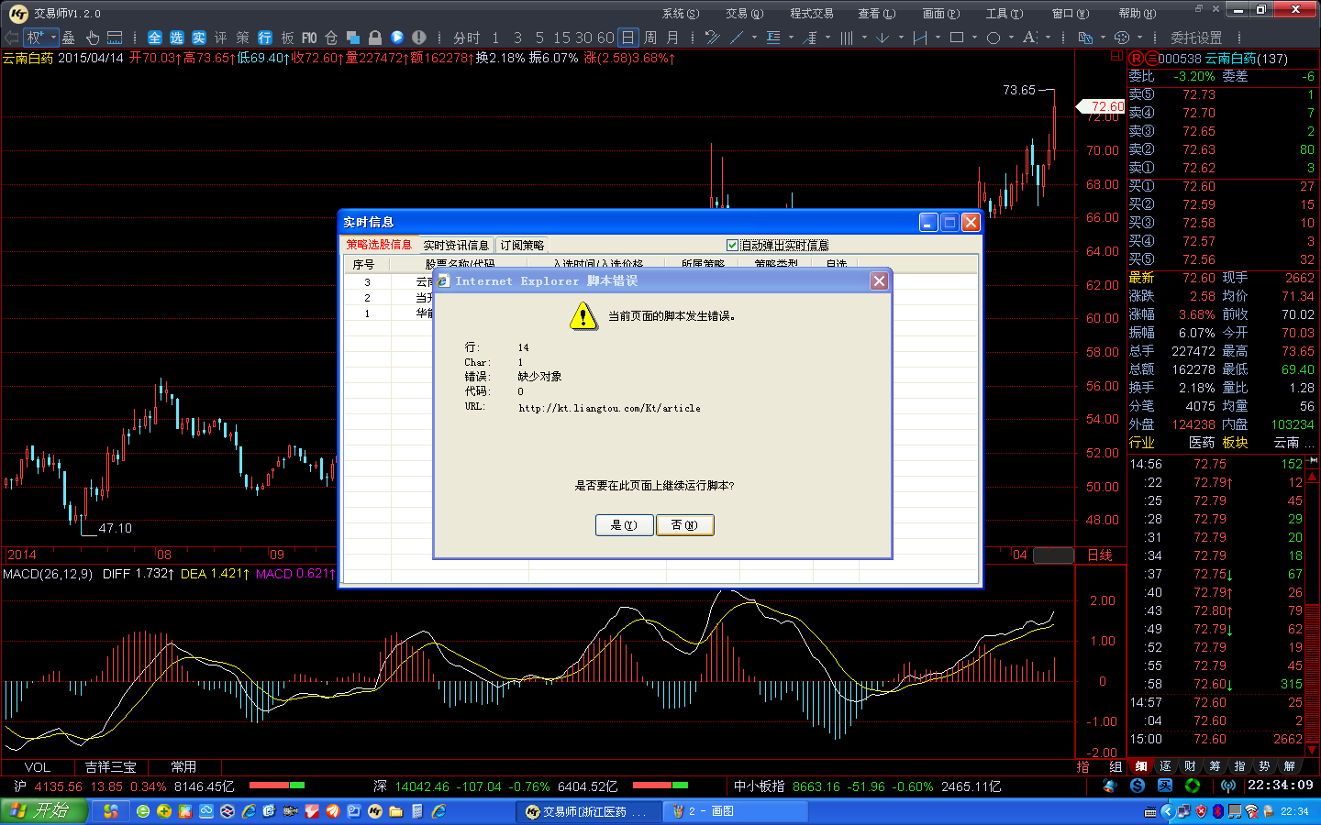Image resolution: width=1321 pixels, height=825 pixels.
Task: Click the exclamation info icon in toolbar
Action: point(418,38)
